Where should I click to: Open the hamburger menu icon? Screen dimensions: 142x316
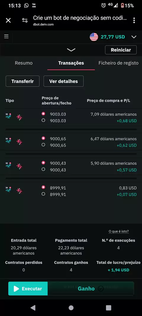[7, 36]
